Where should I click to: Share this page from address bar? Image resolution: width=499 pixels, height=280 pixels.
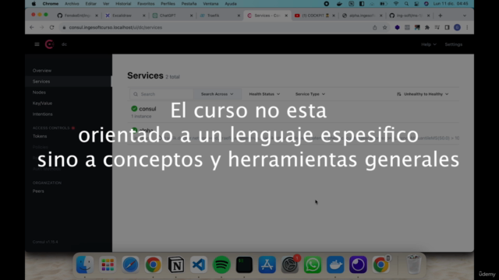[374, 27]
